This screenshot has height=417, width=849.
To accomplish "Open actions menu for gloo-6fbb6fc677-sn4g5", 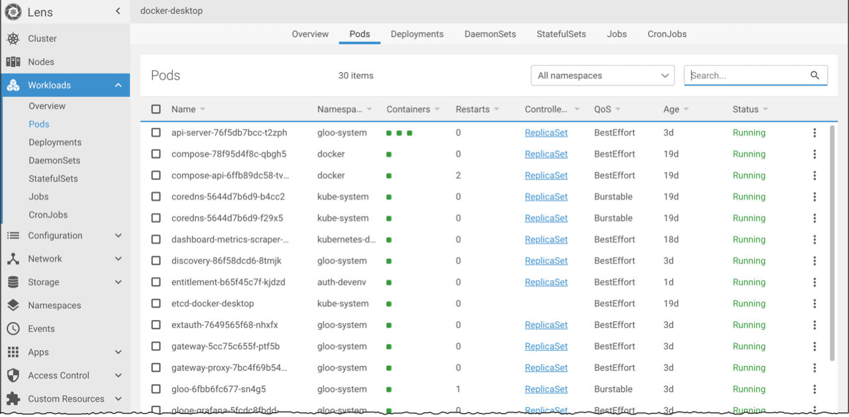I will 814,389.
